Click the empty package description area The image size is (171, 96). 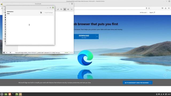[x=30, y=30]
